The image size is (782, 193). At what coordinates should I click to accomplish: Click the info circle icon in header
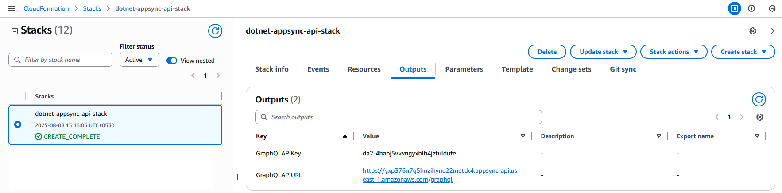coord(751,8)
